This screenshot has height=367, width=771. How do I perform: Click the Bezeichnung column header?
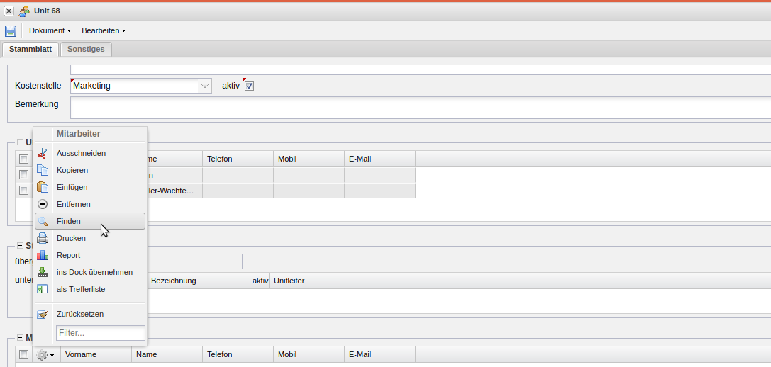197,281
